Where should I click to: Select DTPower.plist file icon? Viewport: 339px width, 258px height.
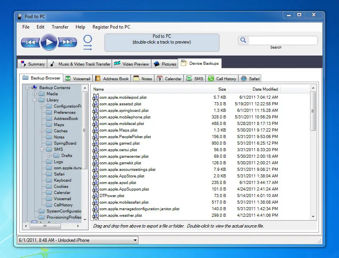(x=96, y=196)
